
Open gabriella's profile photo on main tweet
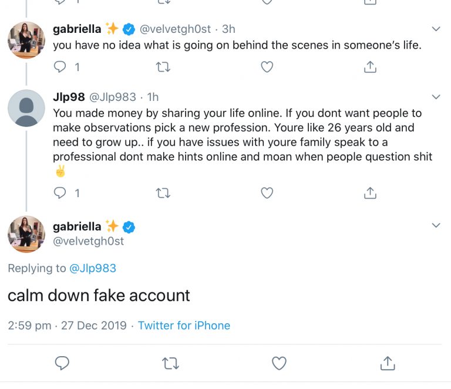coord(26,234)
